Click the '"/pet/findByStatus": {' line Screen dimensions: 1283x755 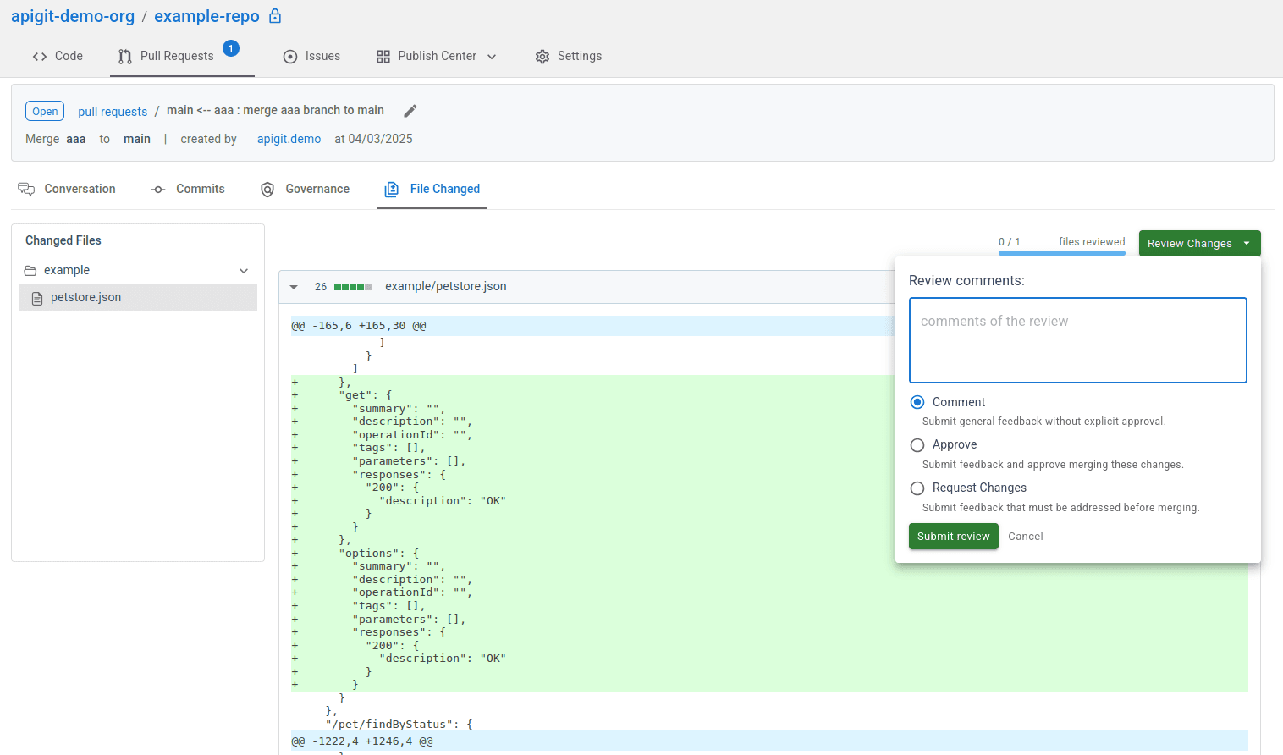point(399,725)
